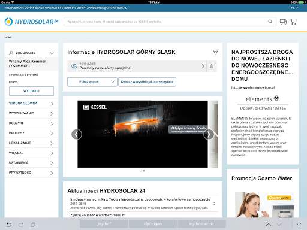Open the www.elements-show.pl link

tap(253, 87)
